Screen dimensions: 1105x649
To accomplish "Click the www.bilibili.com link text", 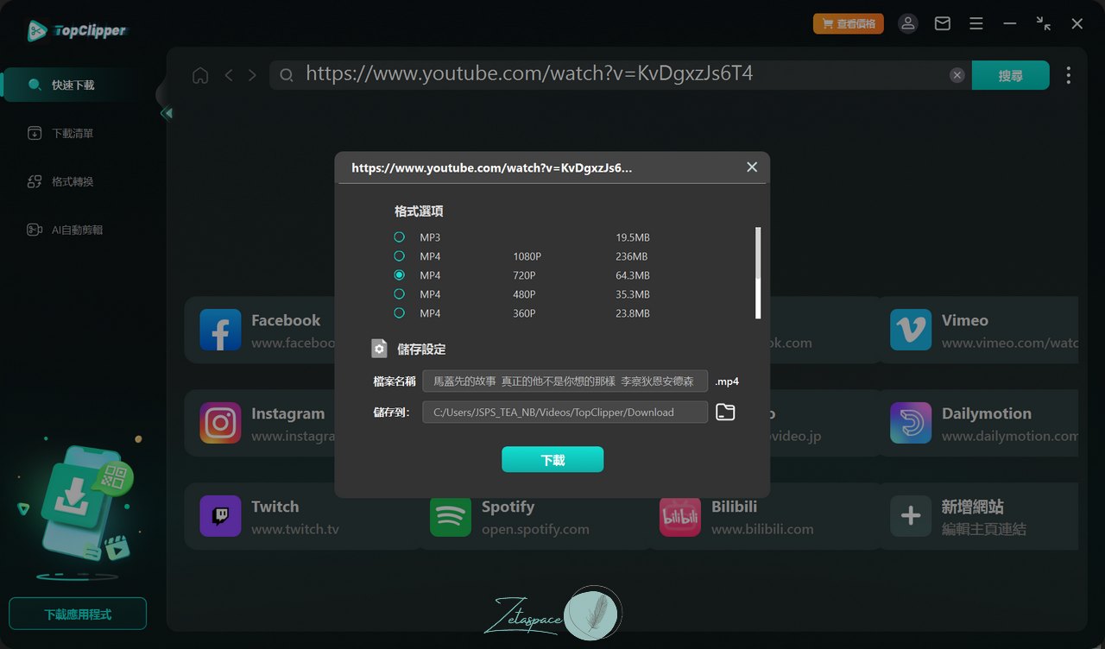I will (762, 529).
